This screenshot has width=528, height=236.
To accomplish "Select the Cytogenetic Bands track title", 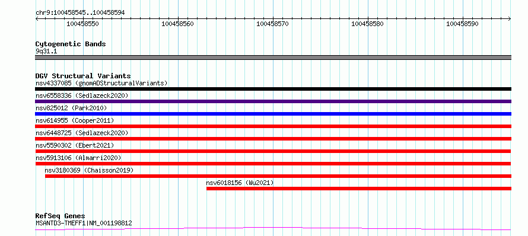I will [71, 44].
